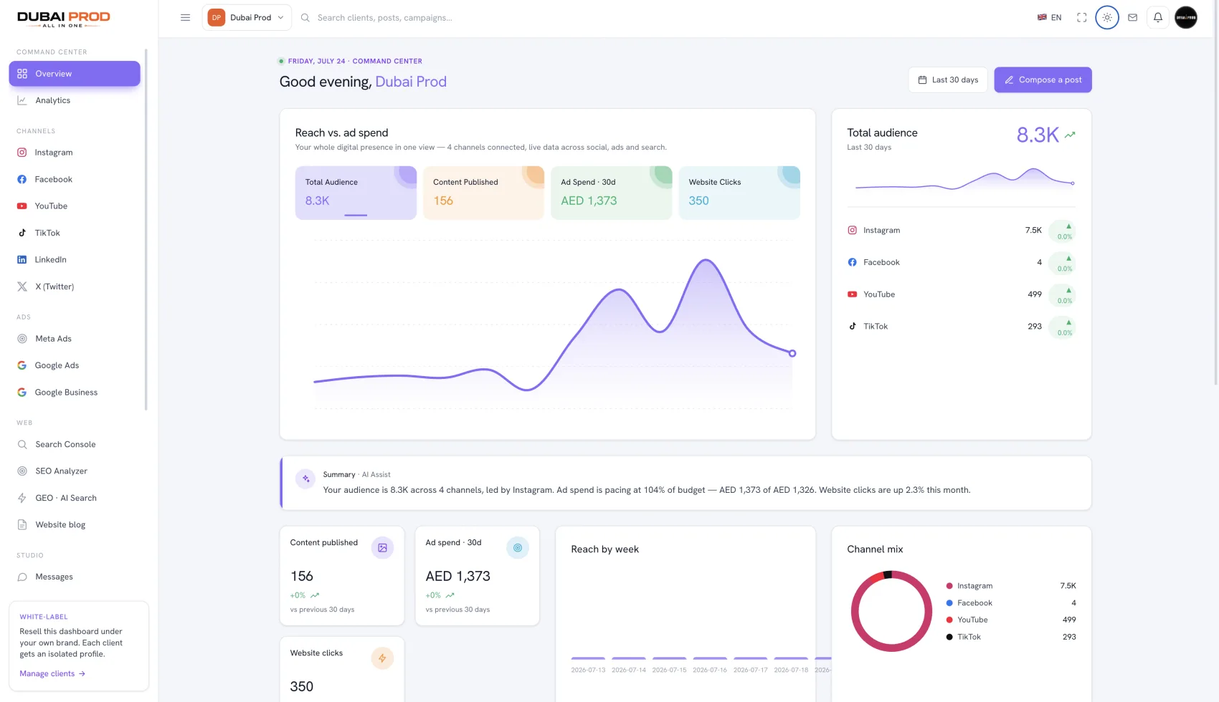Click the Instagram legend color dot
The image size is (1219, 702).
click(x=949, y=586)
